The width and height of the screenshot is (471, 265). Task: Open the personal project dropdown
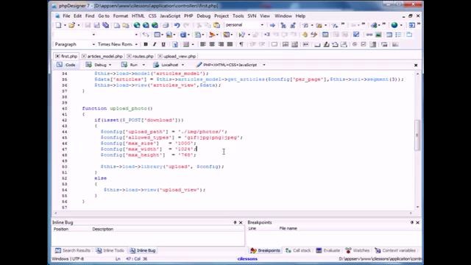(x=262, y=25)
